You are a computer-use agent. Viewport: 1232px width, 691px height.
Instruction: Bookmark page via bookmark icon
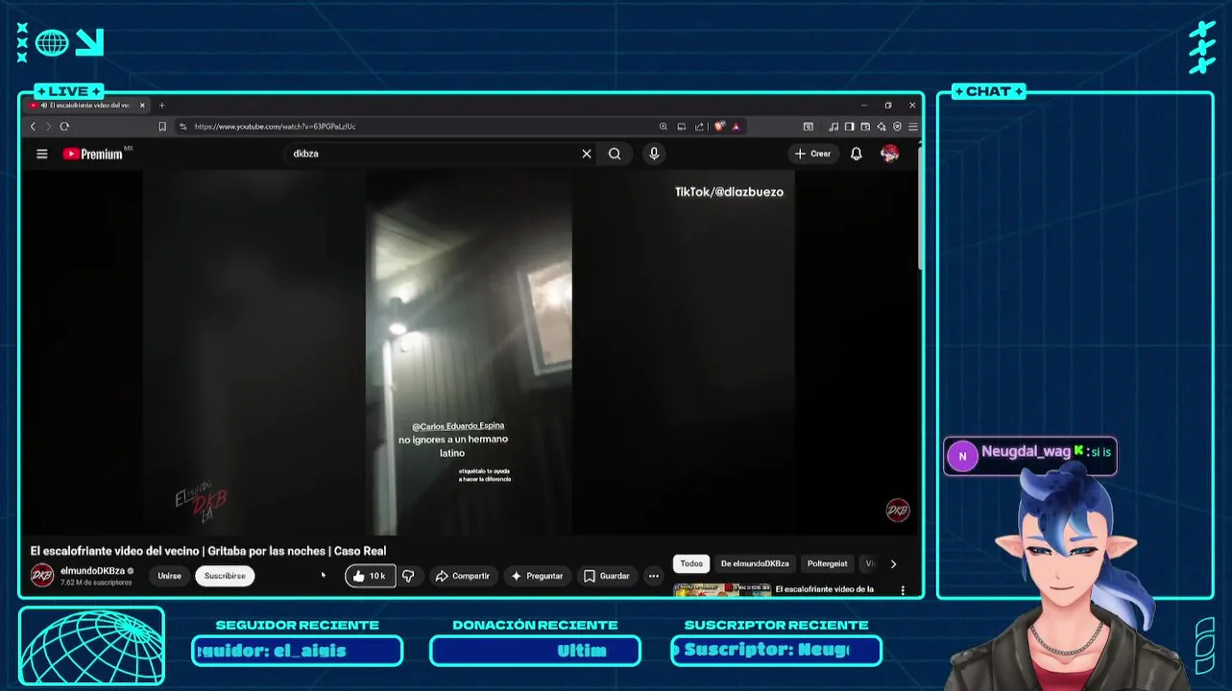pyautogui.click(x=162, y=127)
